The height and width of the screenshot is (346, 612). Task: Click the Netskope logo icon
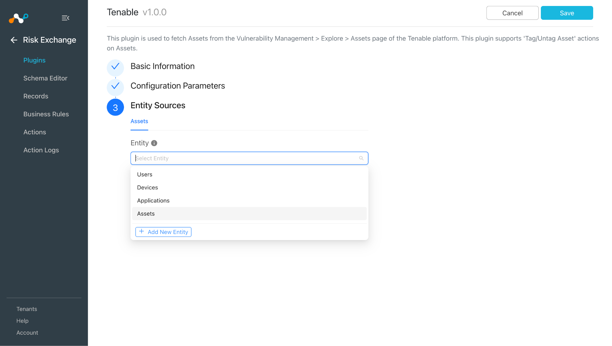pos(19,18)
